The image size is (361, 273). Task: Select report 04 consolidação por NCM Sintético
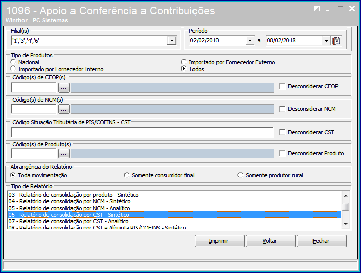(x=174, y=201)
